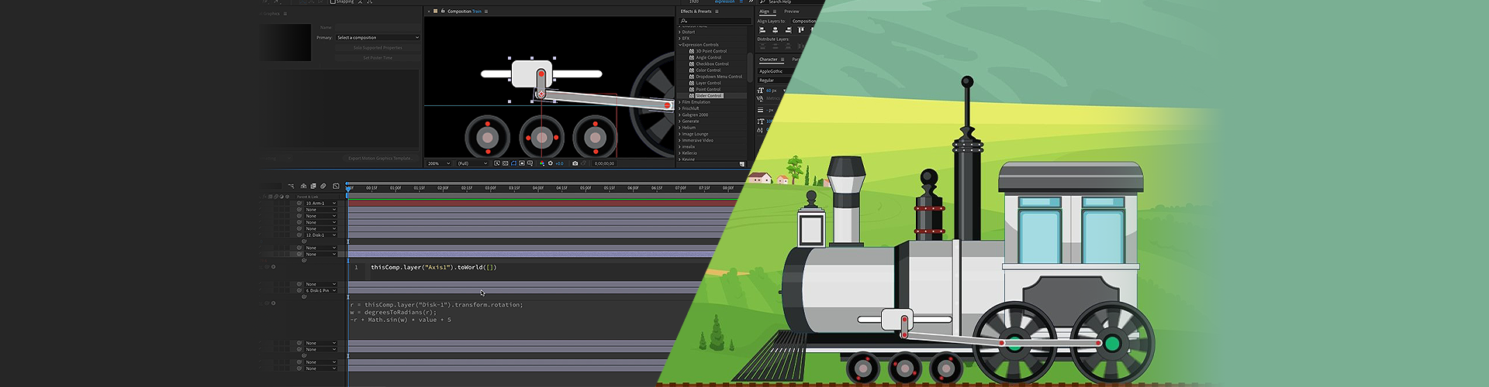This screenshot has height=387, width=1489.
Task: Choose the Checkbox Control effect
Action: [712, 63]
